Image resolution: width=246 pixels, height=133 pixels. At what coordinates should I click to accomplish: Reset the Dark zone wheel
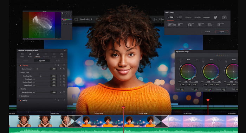(x=220, y=60)
